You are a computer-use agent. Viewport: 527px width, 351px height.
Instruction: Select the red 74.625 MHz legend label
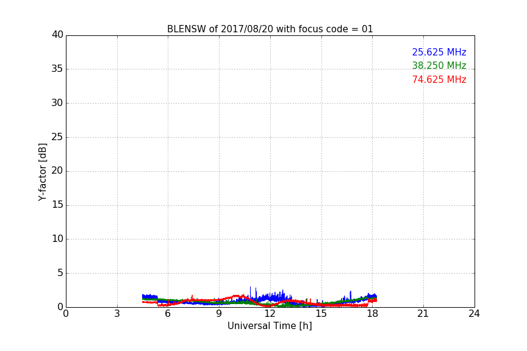pyautogui.click(x=439, y=80)
